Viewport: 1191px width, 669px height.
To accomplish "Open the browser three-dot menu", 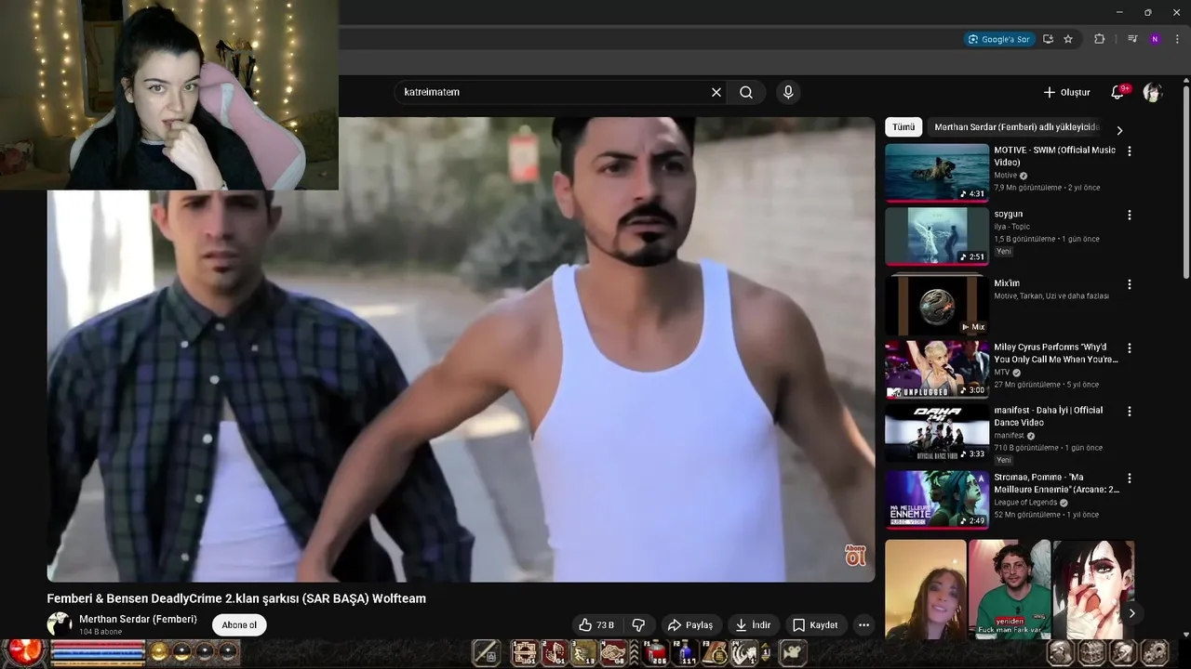I will [x=1177, y=39].
